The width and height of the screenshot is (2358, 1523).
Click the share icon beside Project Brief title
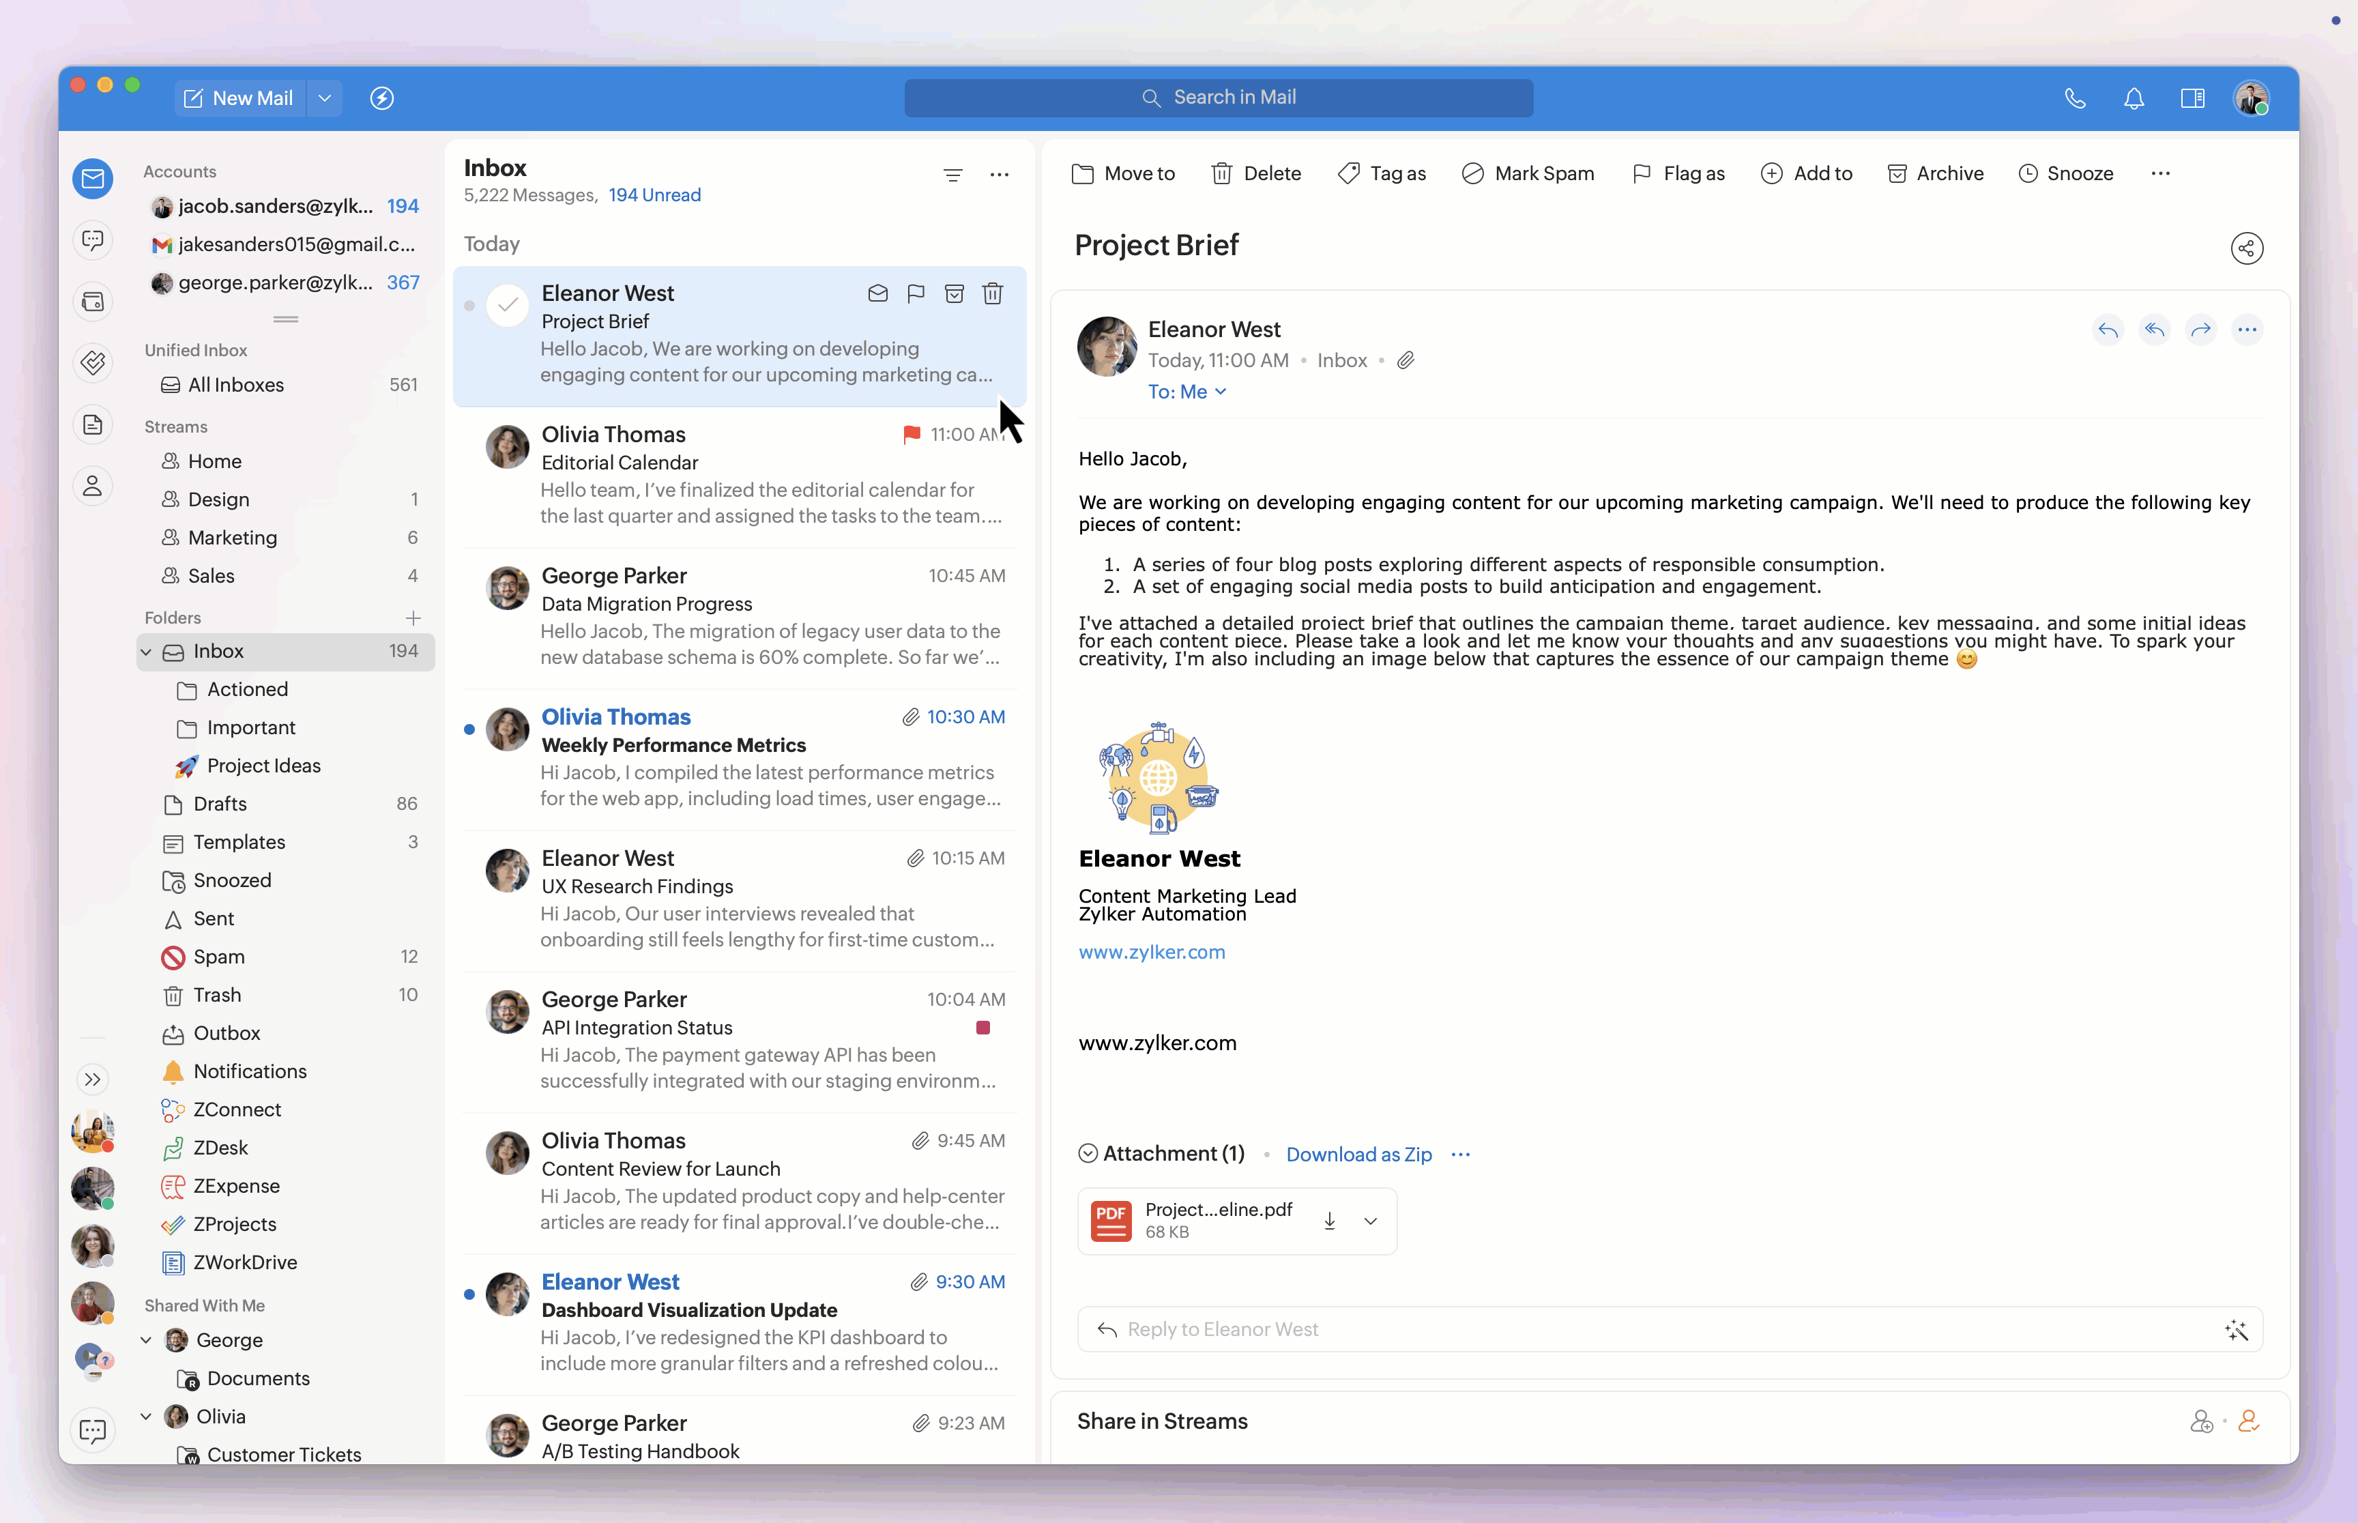(2246, 248)
